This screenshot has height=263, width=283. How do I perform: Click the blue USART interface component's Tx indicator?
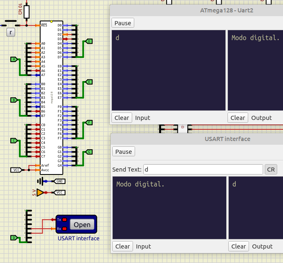point(64,220)
